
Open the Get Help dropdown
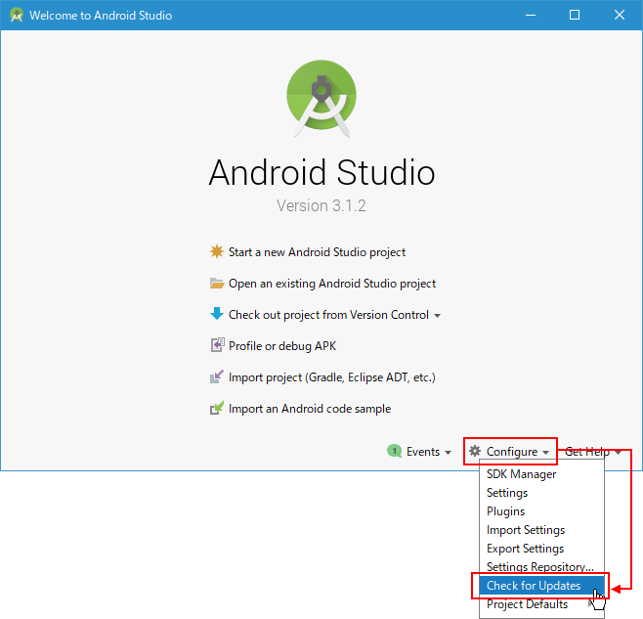(x=592, y=452)
